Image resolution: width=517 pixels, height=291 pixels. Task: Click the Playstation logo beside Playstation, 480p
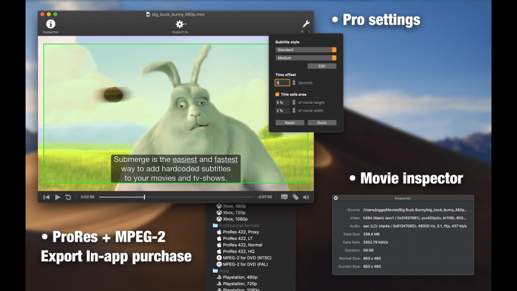(x=219, y=277)
